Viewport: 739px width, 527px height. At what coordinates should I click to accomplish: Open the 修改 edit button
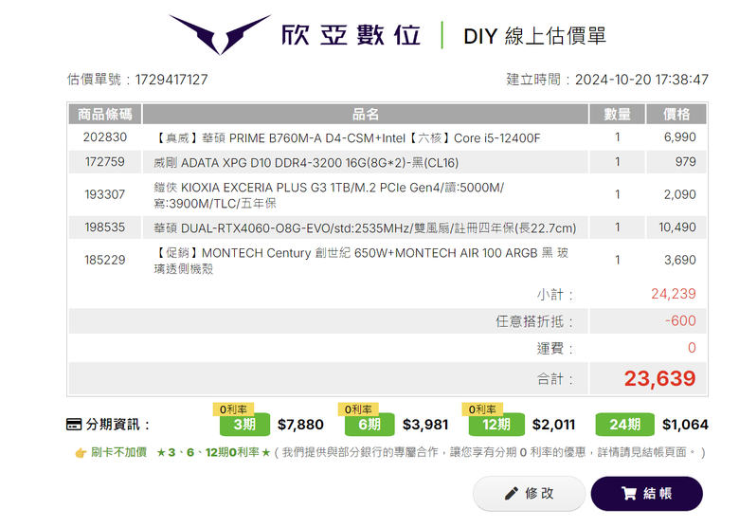(529, 494)
